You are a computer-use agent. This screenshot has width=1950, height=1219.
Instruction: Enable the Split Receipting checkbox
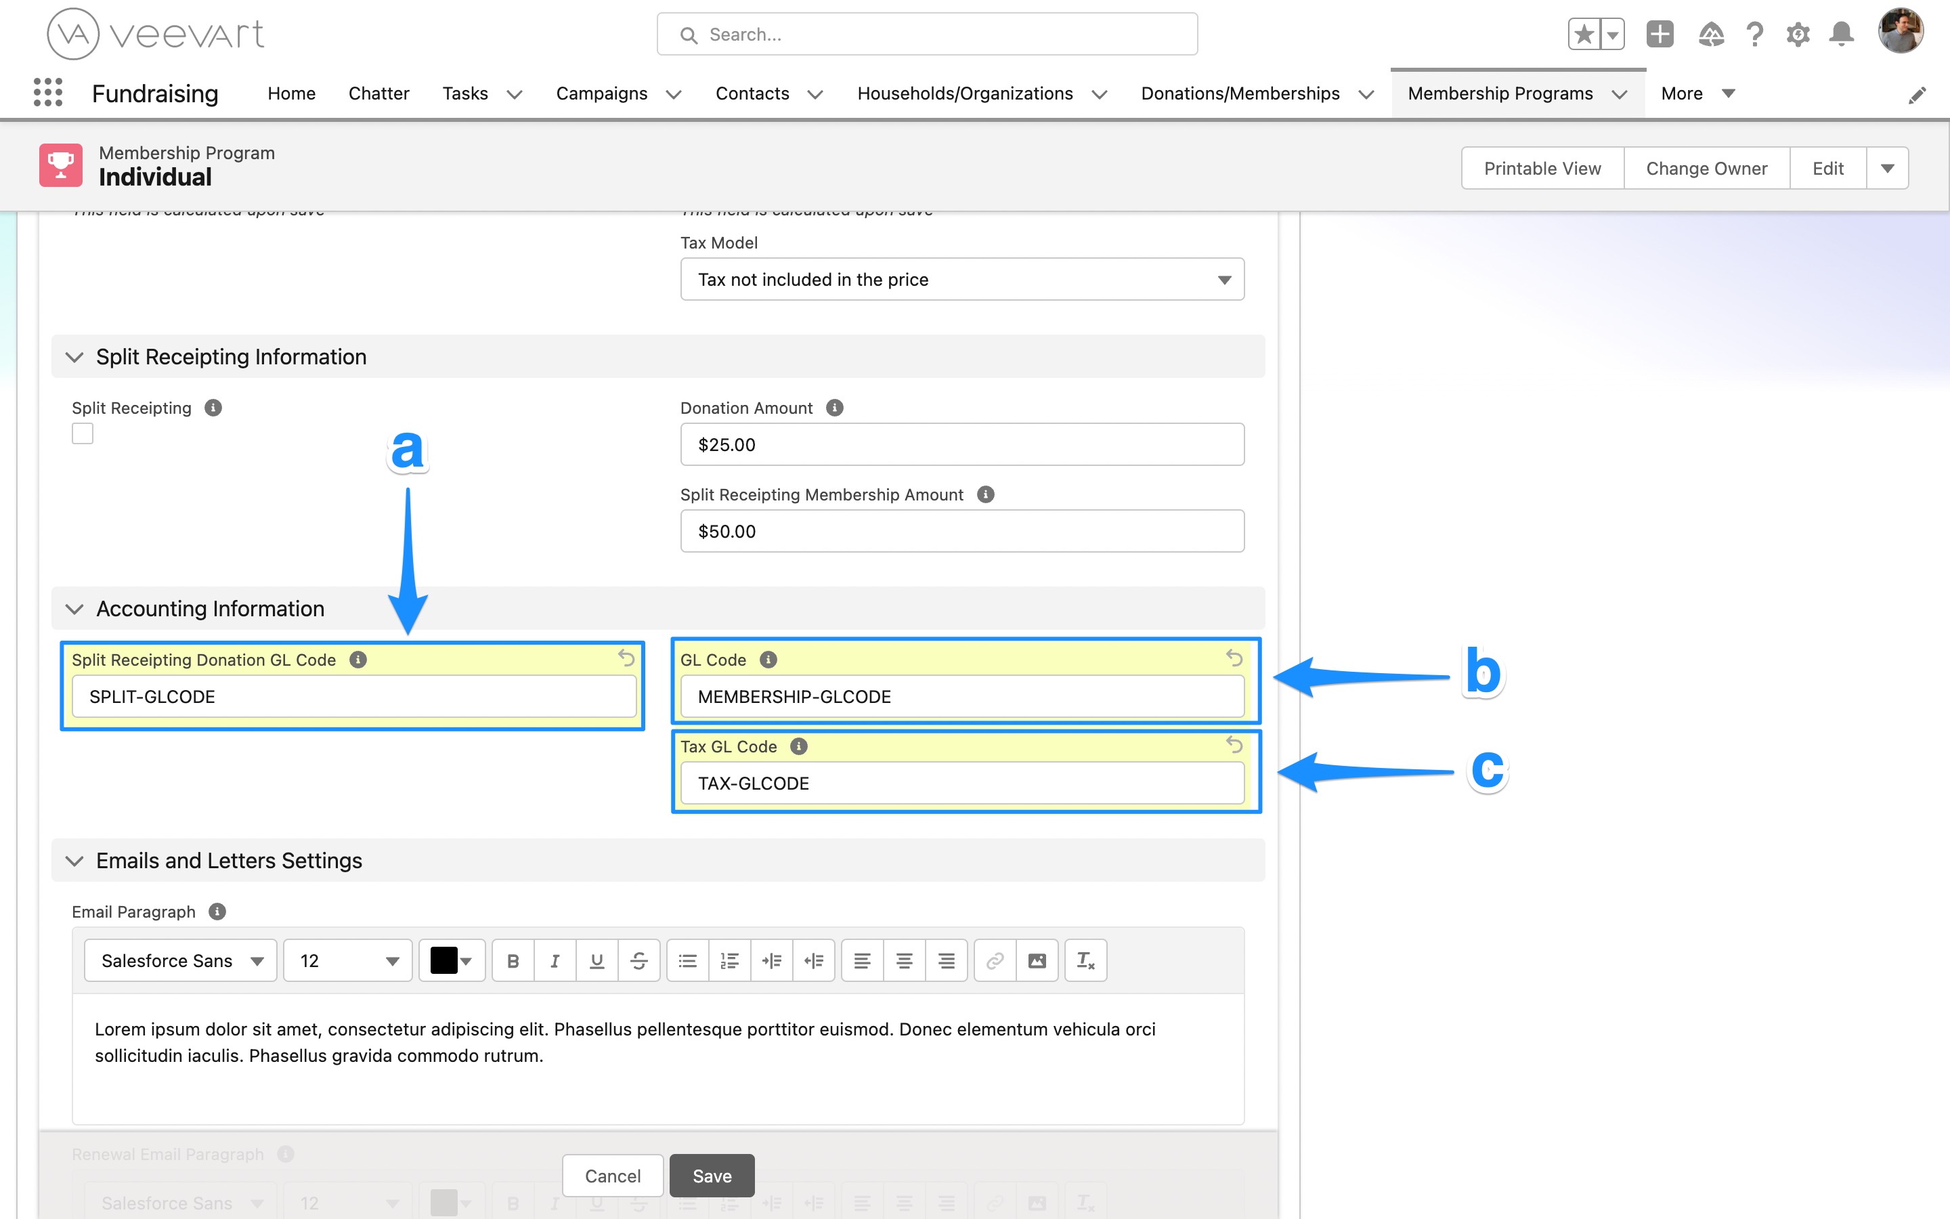pyautogui.click(x=82, y=433)
